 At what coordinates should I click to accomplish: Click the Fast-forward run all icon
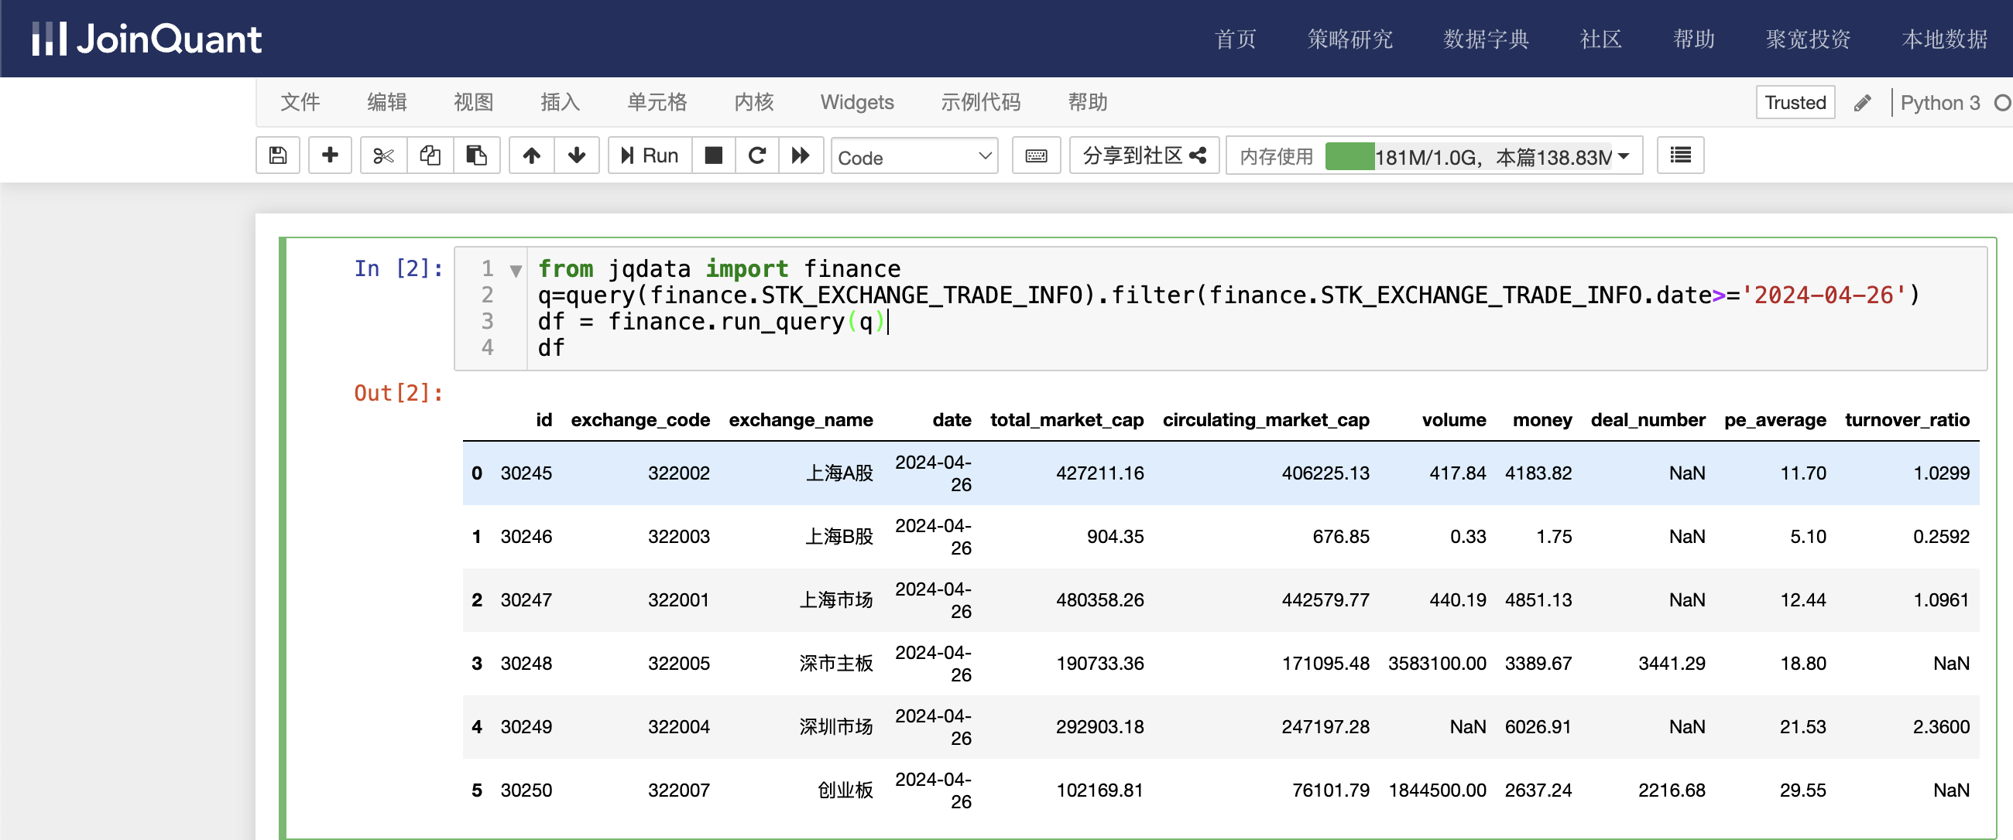pyautogui.click(x=802, y=156)
